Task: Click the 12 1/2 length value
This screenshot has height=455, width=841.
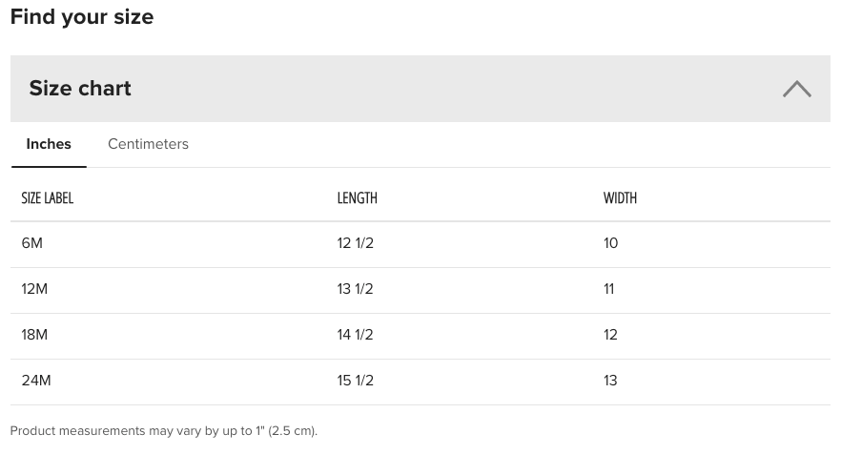Action: pos(355,243)
